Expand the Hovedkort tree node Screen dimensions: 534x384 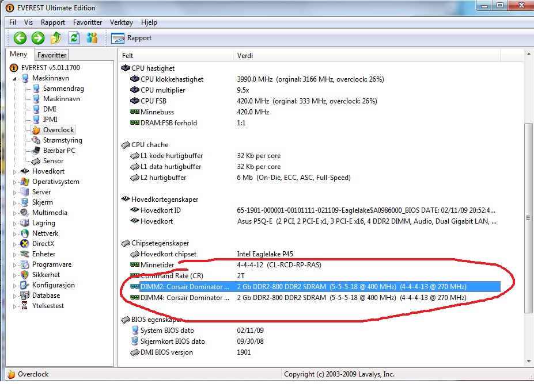(14, 172)
